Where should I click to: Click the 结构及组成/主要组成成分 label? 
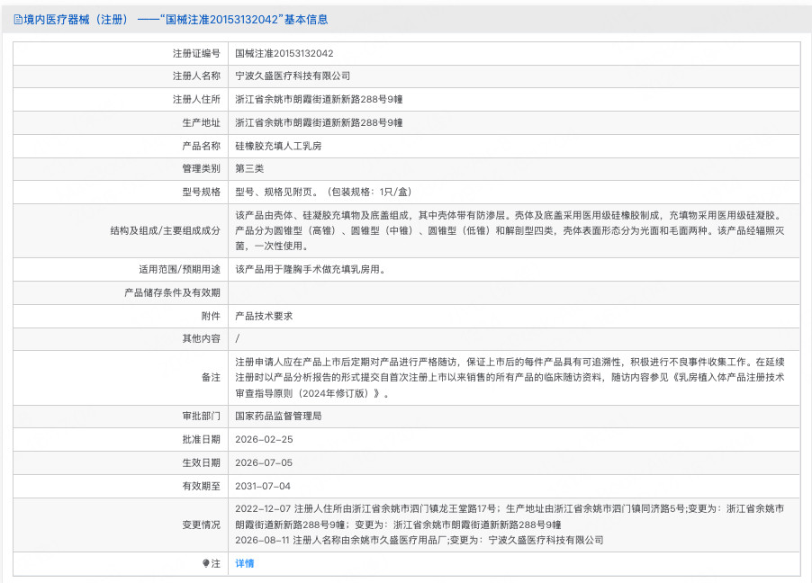click(166, 230)
